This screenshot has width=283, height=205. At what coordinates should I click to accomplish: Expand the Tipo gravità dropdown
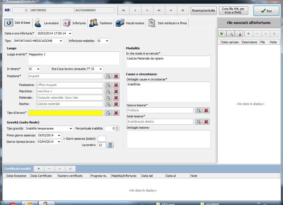71,128
